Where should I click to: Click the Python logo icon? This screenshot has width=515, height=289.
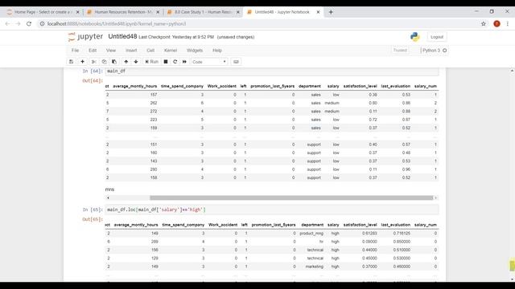tap(415, 37)
